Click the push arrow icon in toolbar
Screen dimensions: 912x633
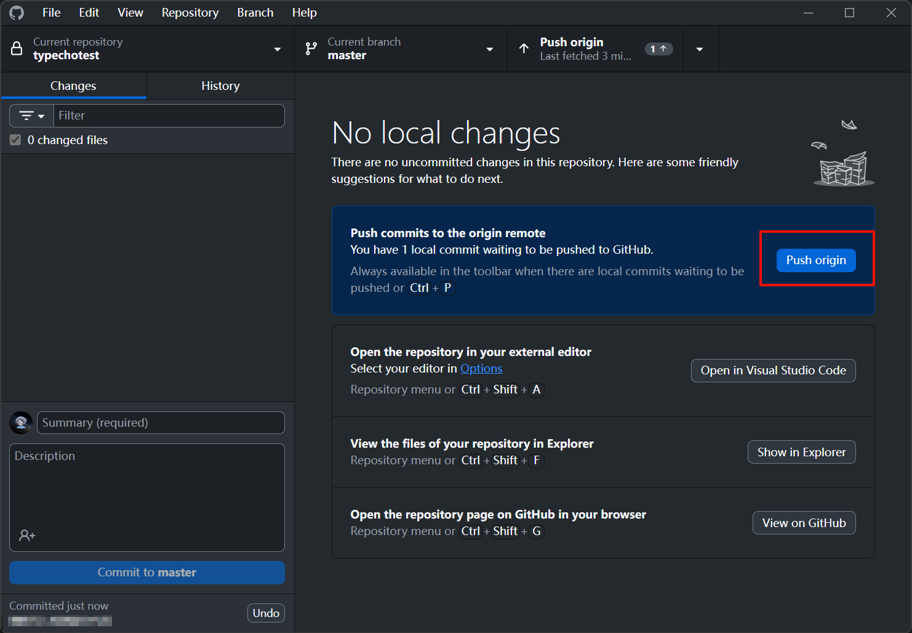pos(524,49)
